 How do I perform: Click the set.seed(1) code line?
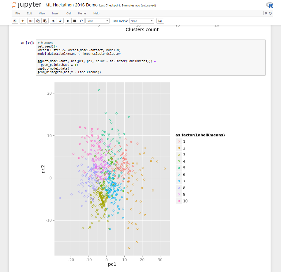click(47, 46)
